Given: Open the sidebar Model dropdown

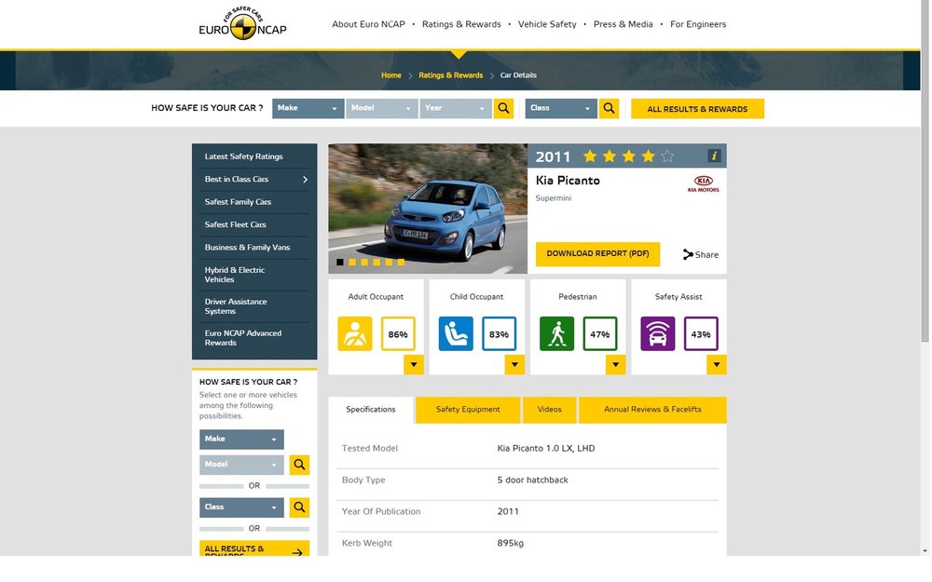Looking at the screenshot, I should [241, 465].
